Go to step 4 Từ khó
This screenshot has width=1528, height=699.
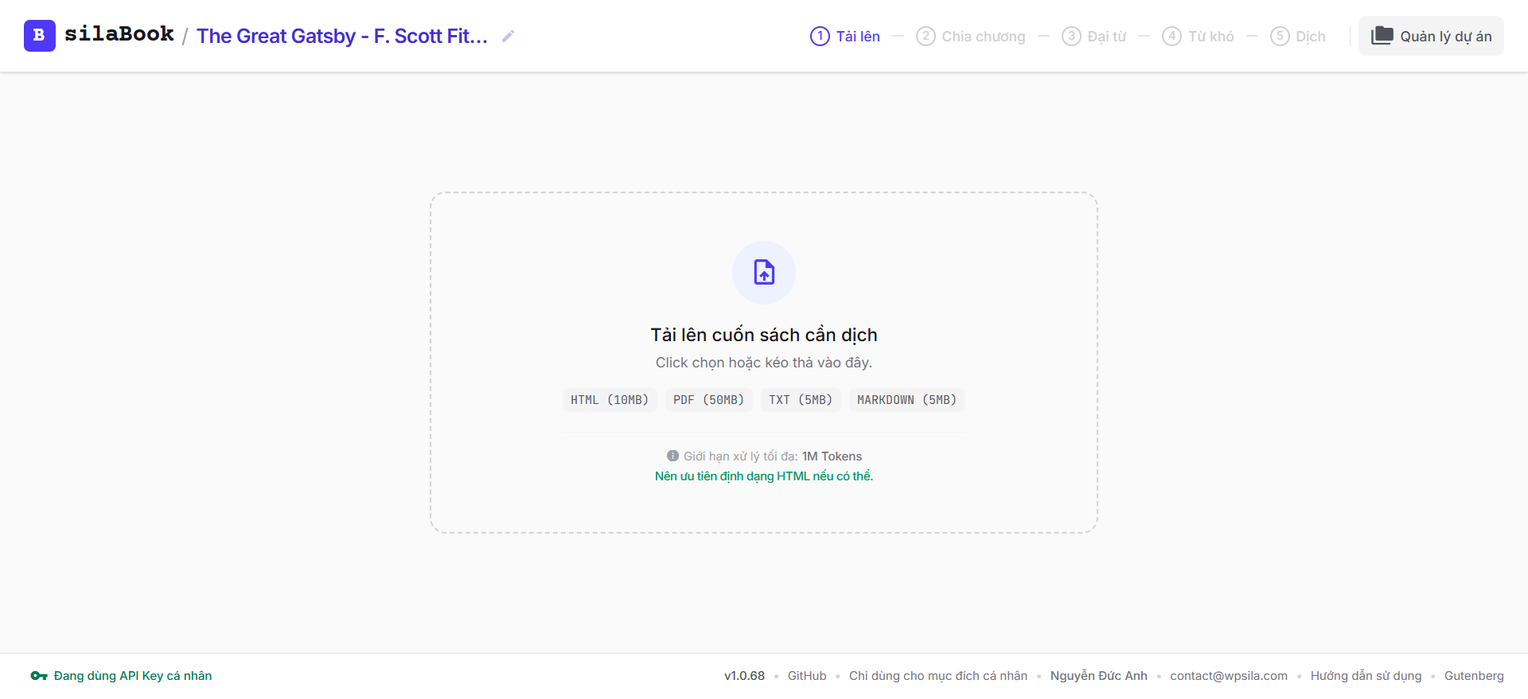pos(1198,36)
